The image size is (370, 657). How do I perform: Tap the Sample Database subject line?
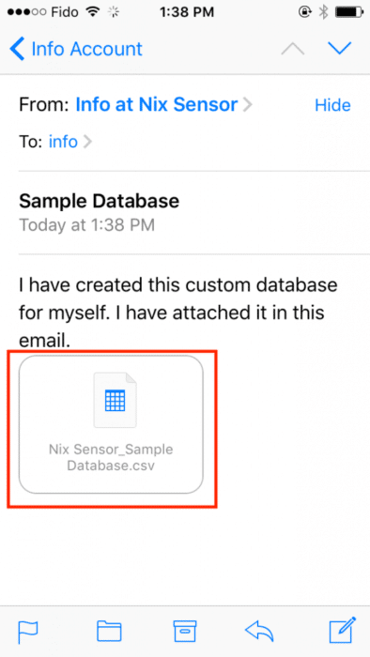click(x=100, y=201)
